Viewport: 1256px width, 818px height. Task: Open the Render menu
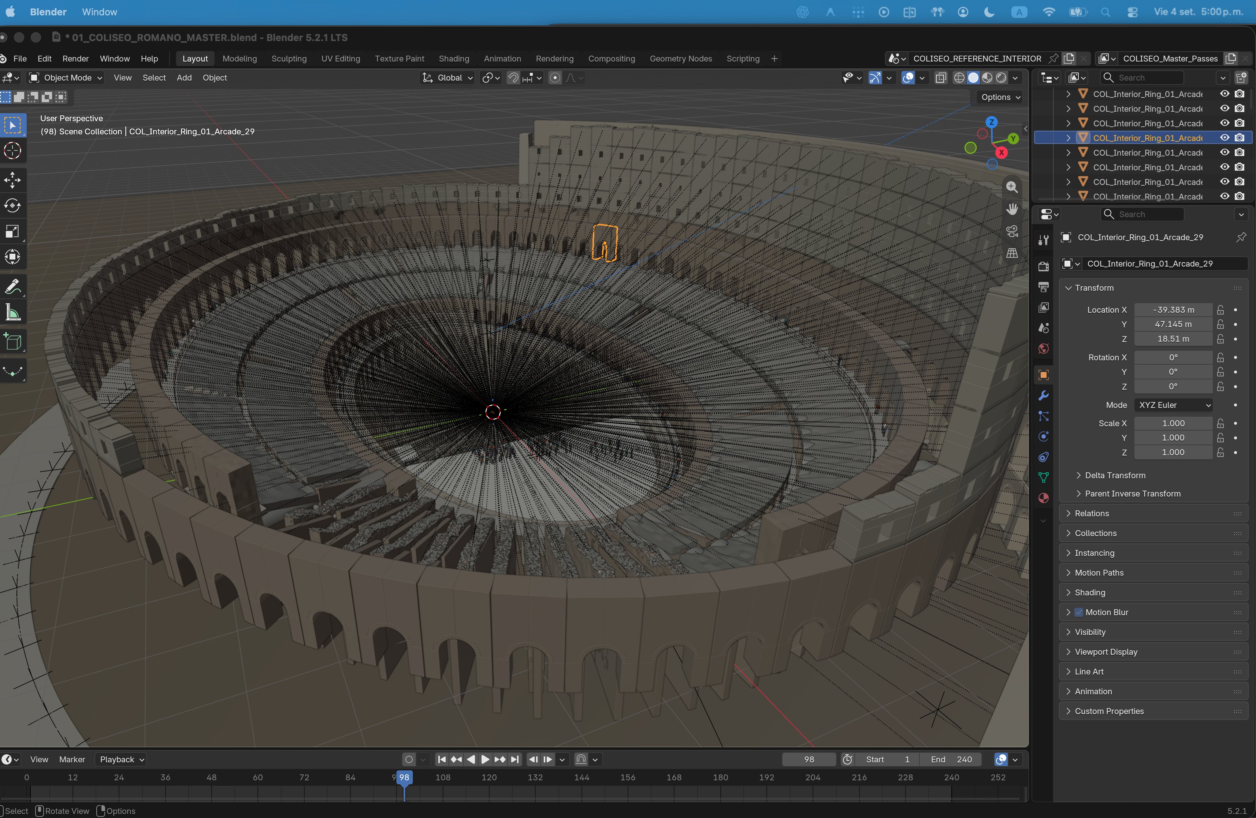[x=75, y=59]
